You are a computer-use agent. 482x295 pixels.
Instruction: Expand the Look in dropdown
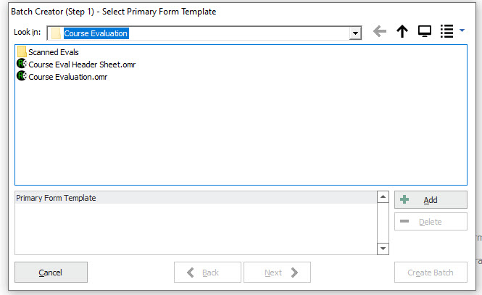pyautogui.click(x=355, y=33)
